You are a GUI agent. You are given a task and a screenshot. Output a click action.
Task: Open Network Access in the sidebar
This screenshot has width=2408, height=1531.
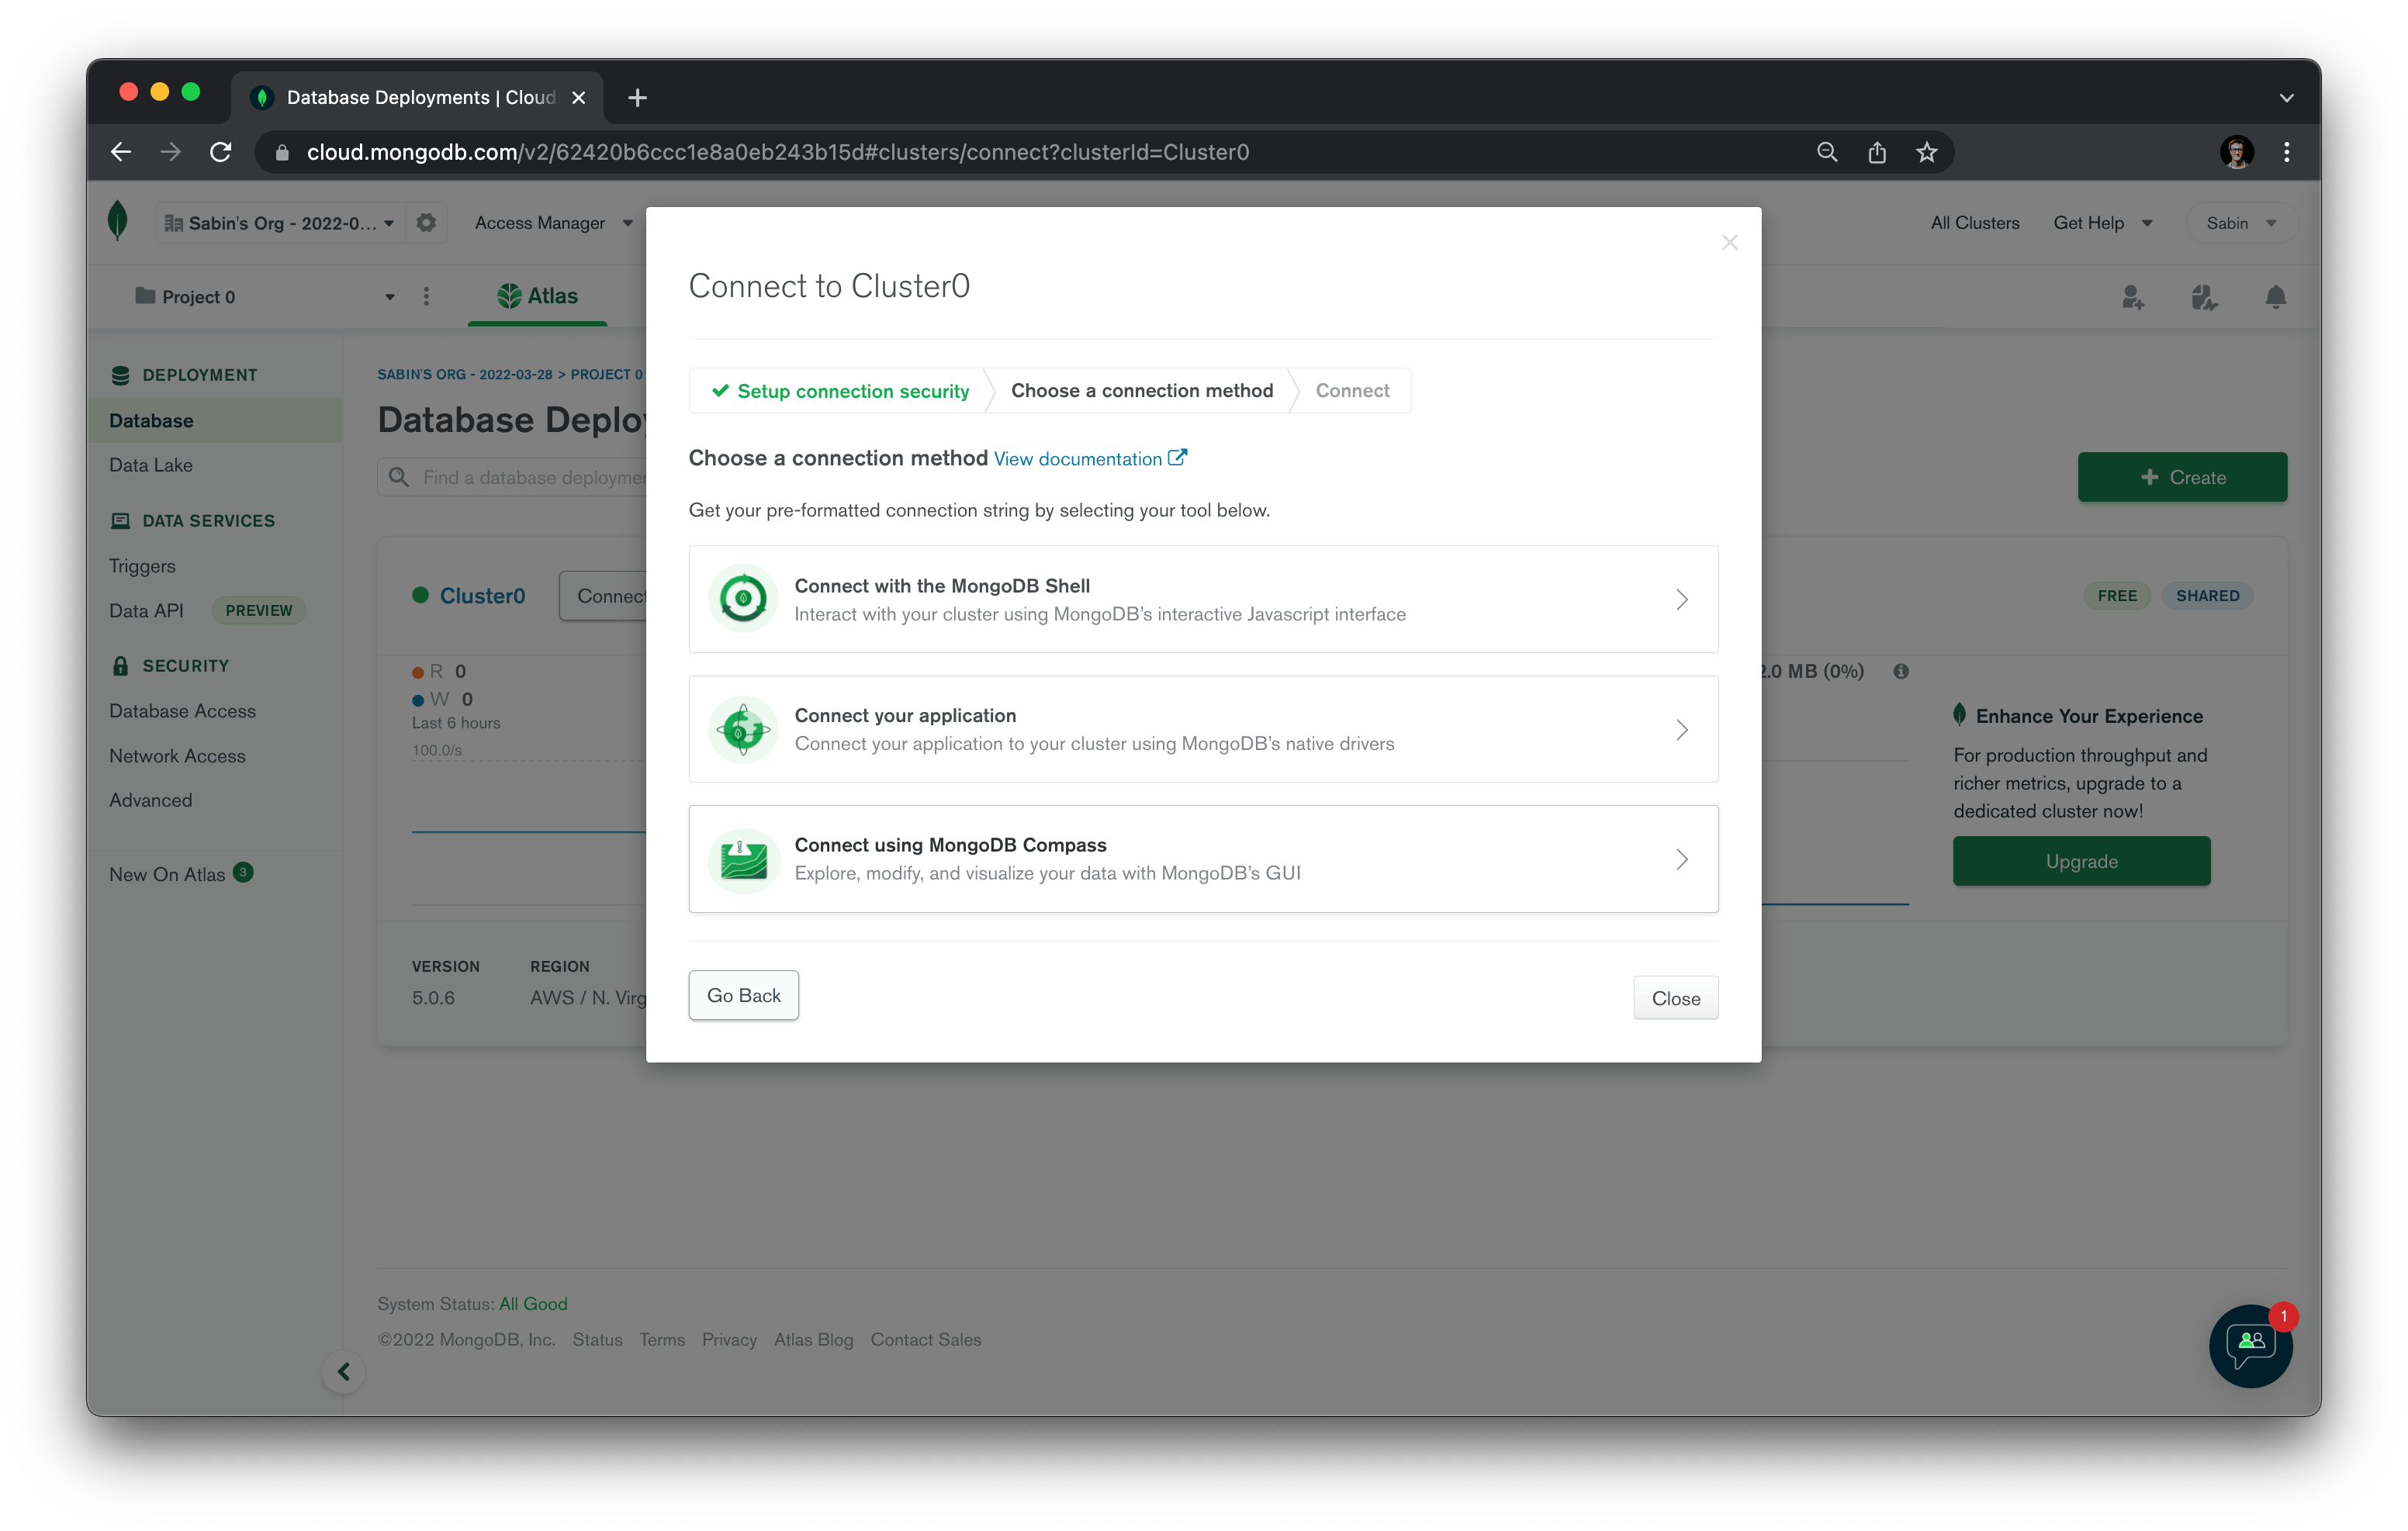(177, 756)
